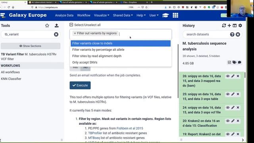The height and width of the screenshot is (143, 254).
Task: Open All workflows link
Action: pyautogui.click(x=10, y=72)
